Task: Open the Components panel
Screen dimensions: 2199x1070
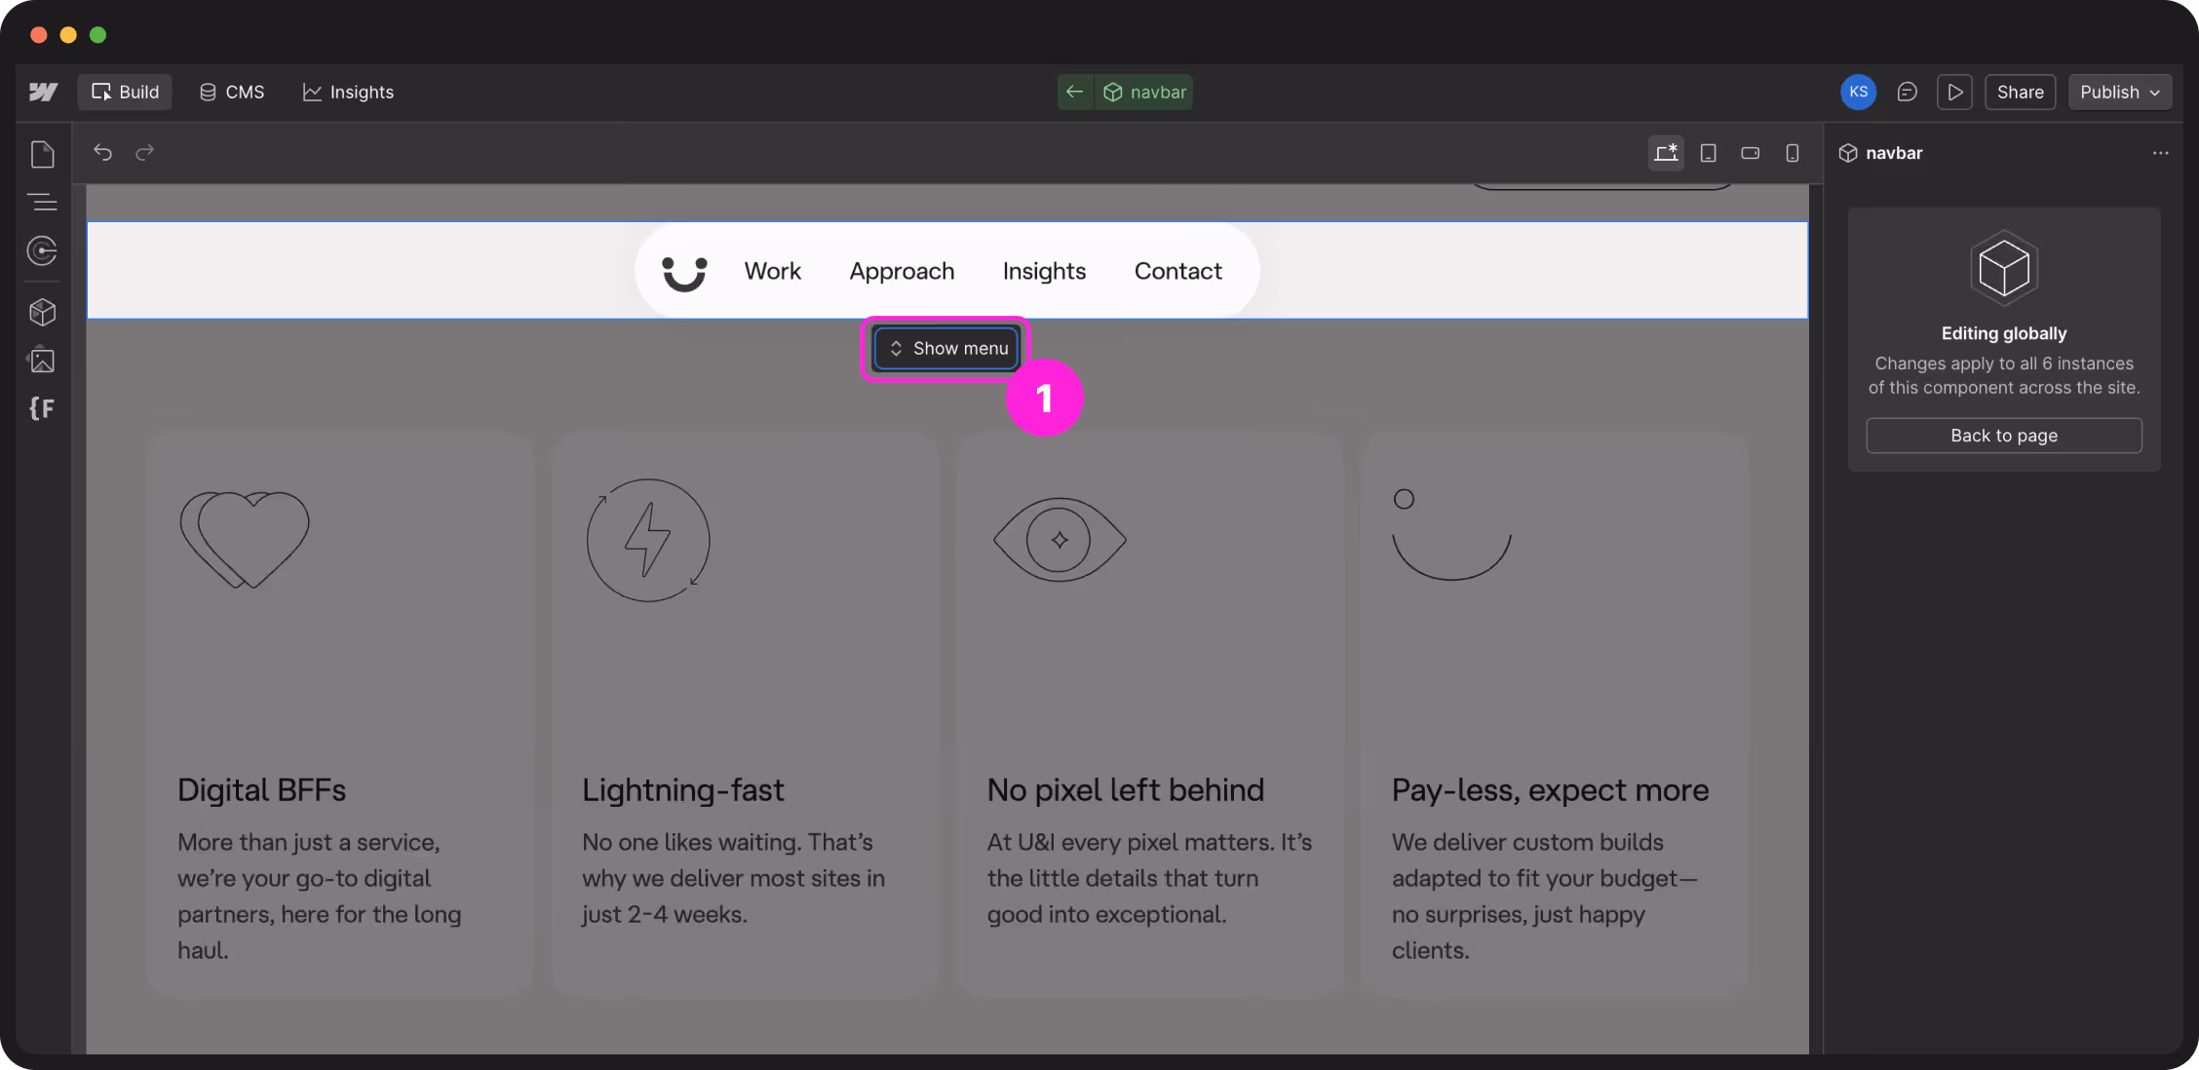Action: (43, 312)
